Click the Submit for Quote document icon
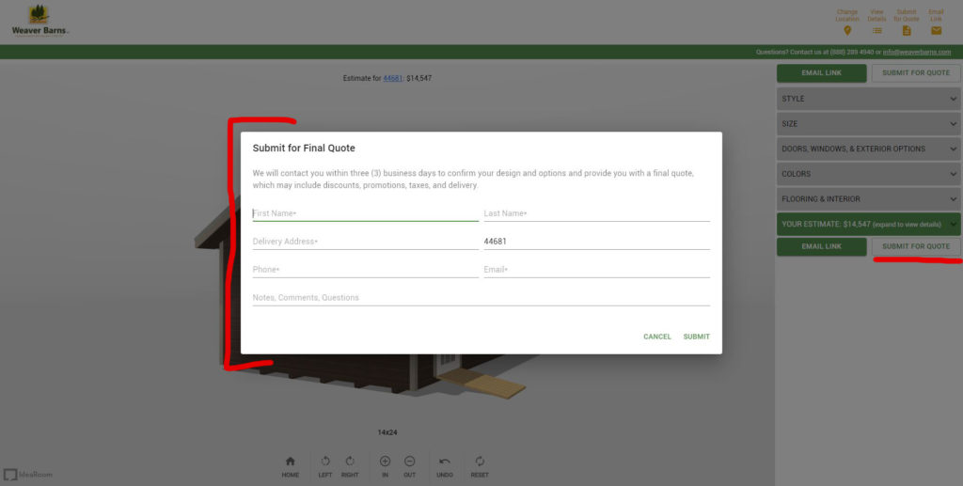The image size is (963, 486). click(907, 30)
